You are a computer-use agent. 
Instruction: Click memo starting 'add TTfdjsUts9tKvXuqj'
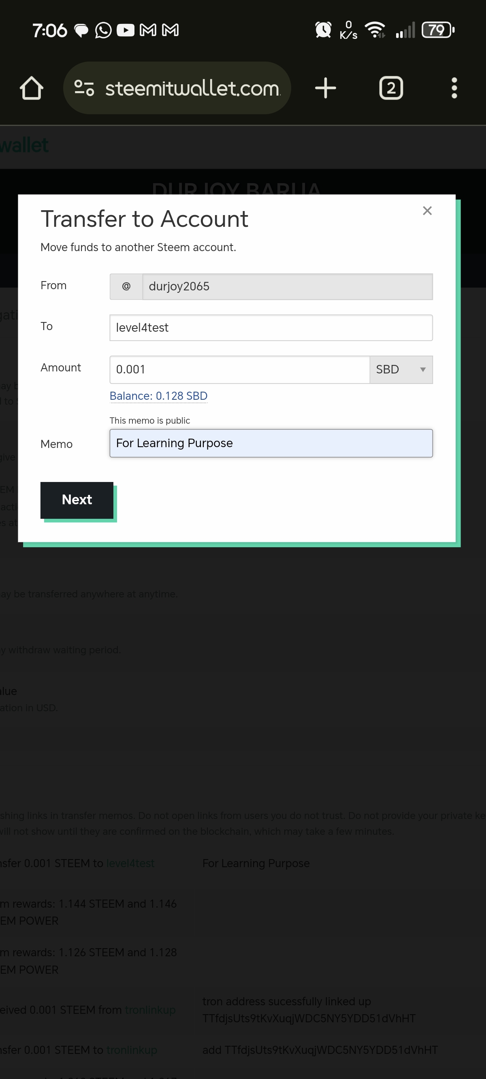(x=320, y=1050)
